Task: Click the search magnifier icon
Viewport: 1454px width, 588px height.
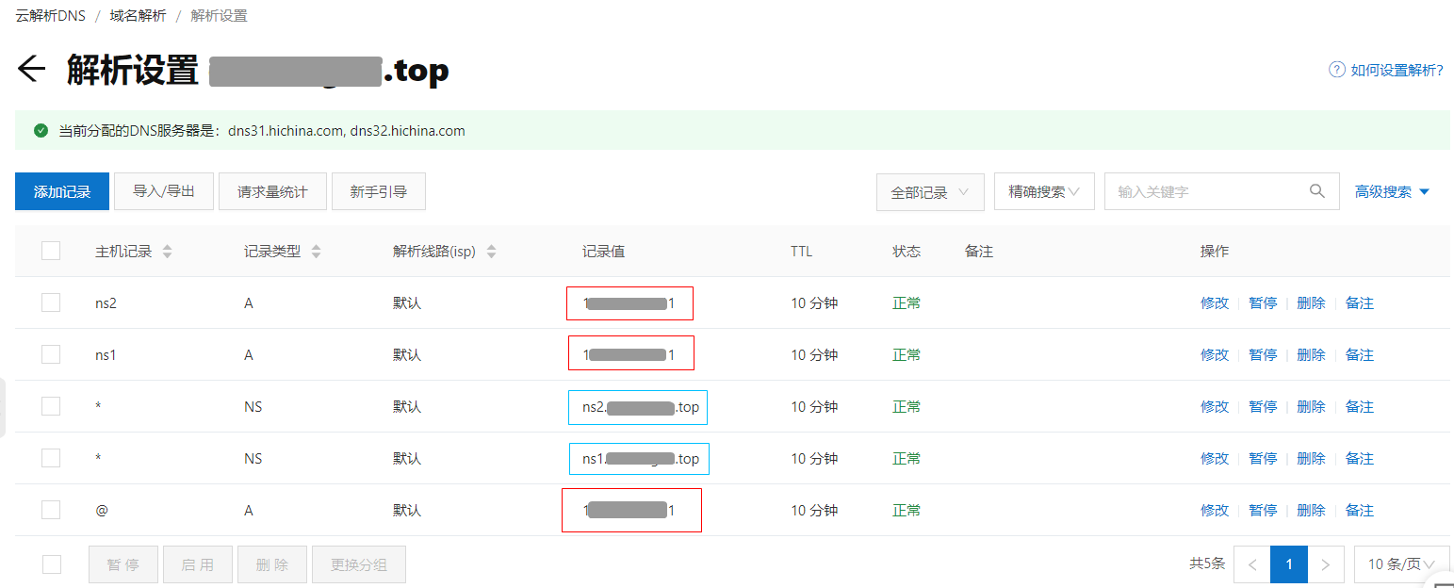Action: click(1317, 191)
